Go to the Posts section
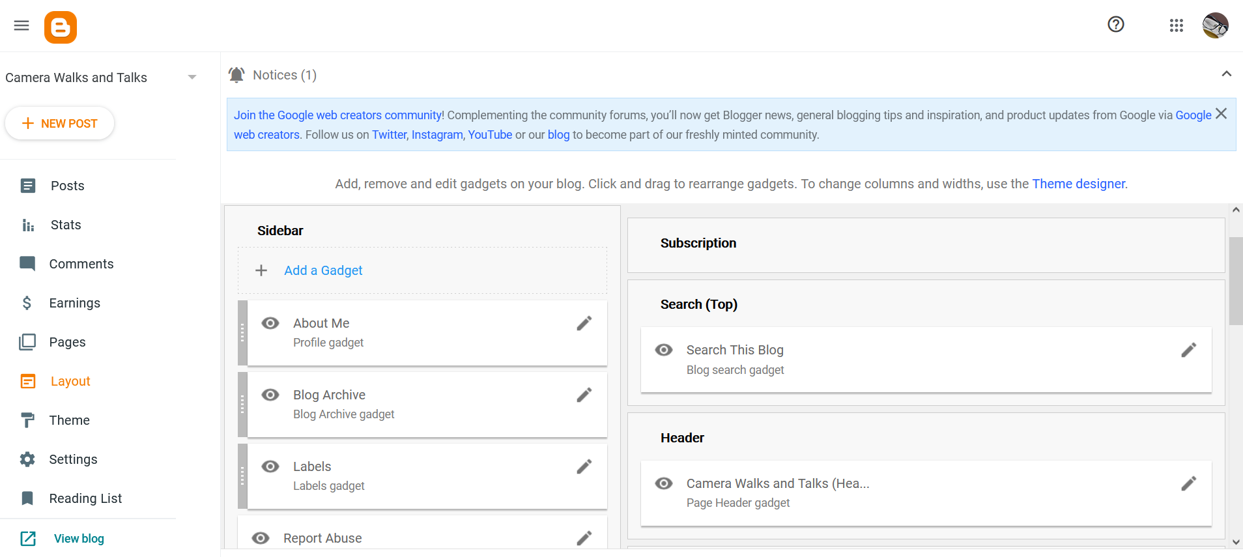1243x557 pixels. pyautogui.click(x=67, y=186)
